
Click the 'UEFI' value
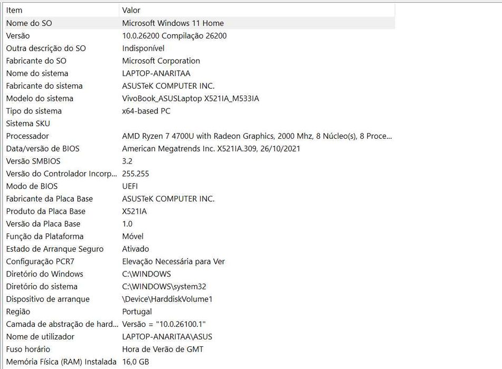(x=130, y=186)
